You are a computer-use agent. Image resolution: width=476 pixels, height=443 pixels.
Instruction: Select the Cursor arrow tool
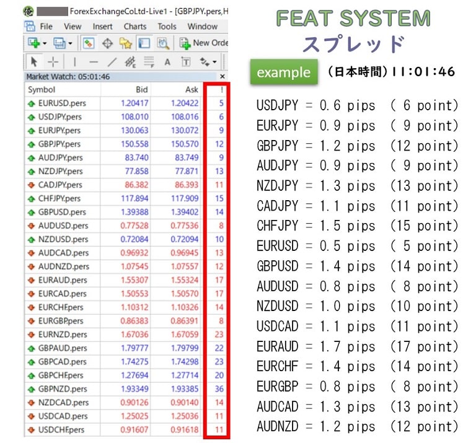point(34,62)
